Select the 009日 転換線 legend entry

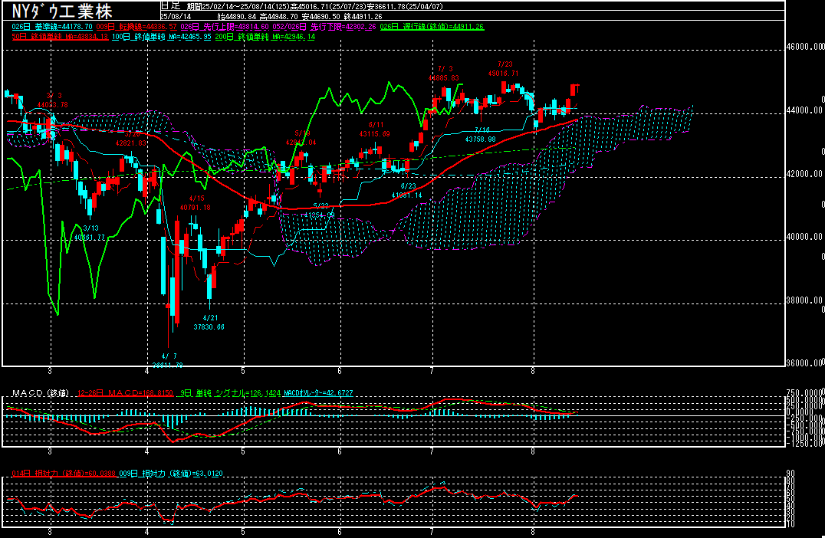[136, 27]
